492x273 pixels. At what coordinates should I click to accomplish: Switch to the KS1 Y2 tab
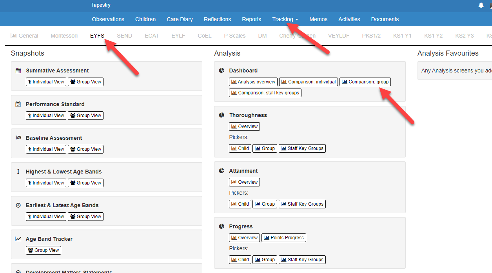434,36
